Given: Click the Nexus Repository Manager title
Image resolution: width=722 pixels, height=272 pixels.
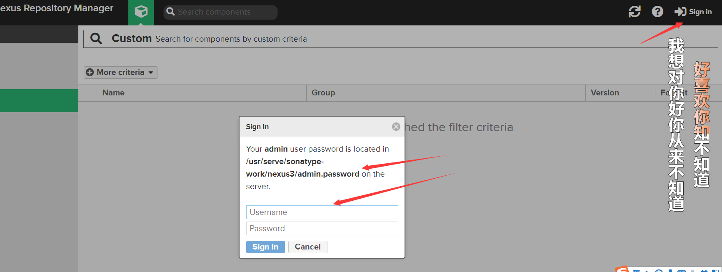Looking at the screenshot, I should pyautogui.click(x=57, y=8).
